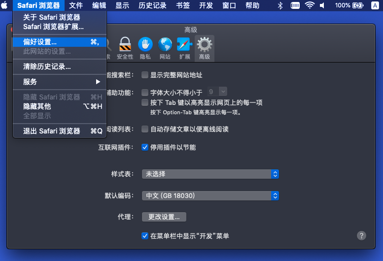Click the Apple logo menu
383x261 pixels.
4,5
